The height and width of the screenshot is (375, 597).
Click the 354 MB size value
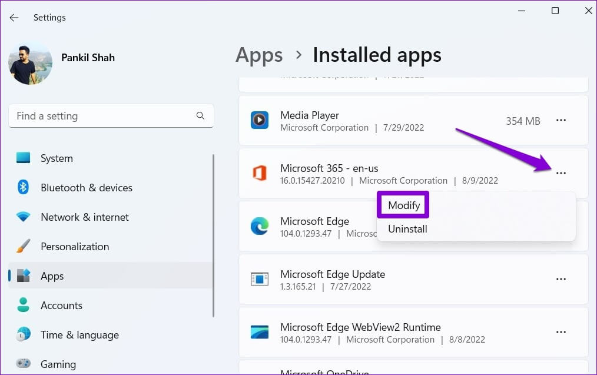point(523,121)
